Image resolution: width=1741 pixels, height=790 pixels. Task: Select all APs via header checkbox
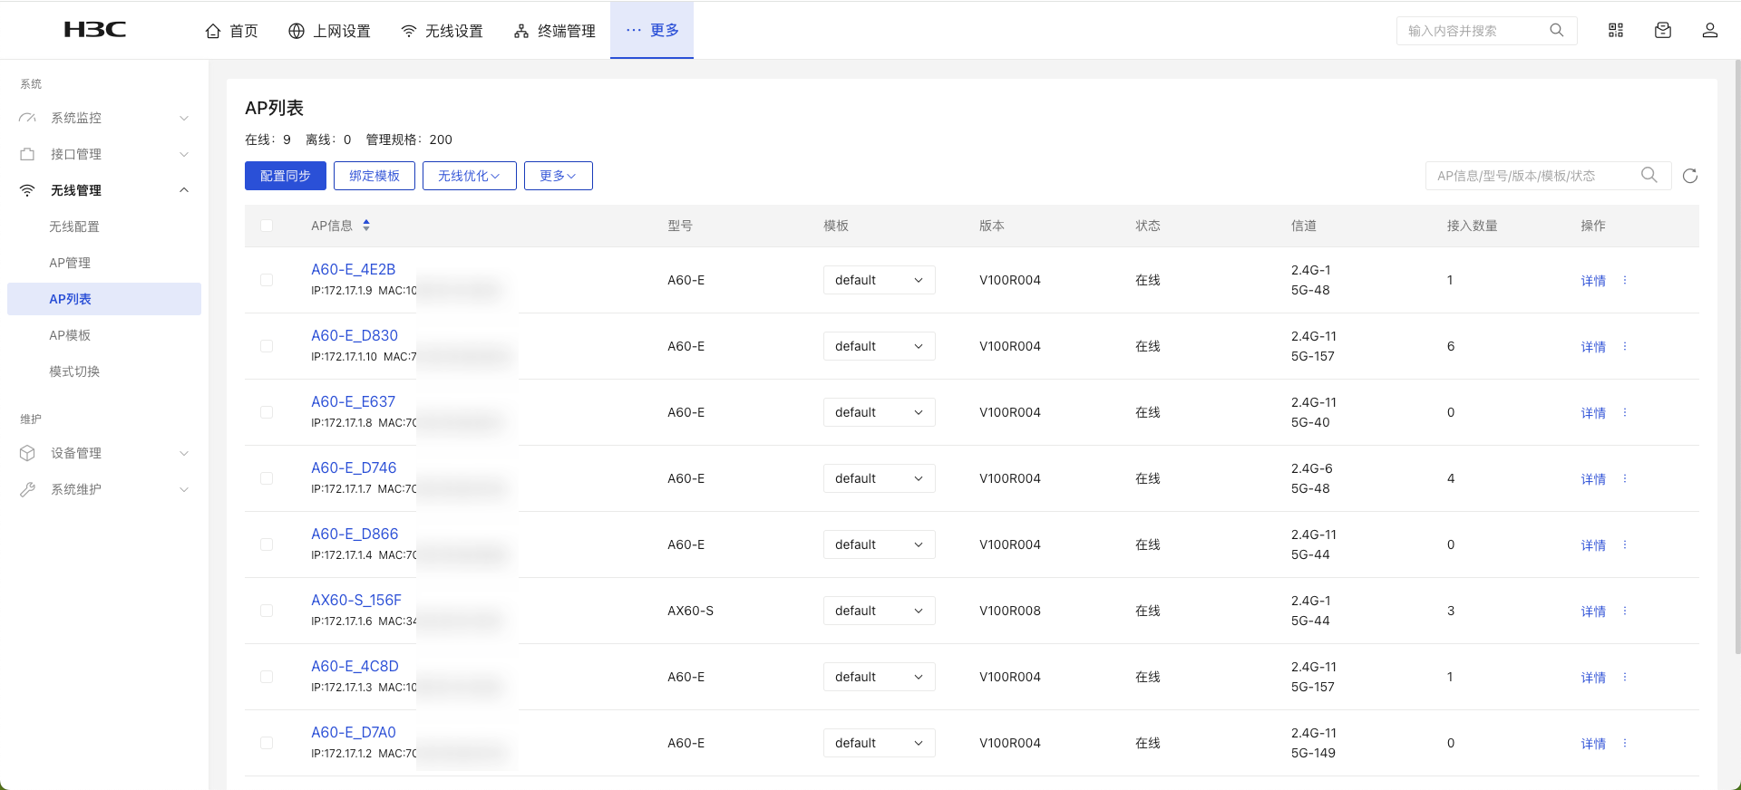tap(267, 226)
